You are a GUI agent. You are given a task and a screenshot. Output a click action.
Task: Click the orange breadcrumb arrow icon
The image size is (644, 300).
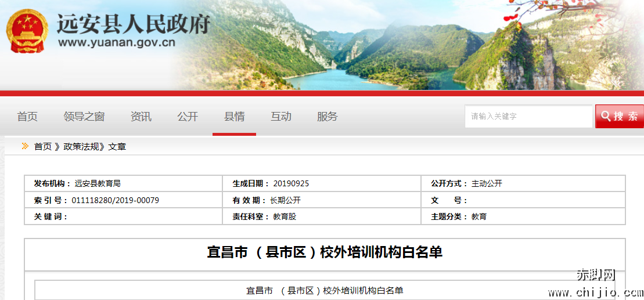[25, 146]
